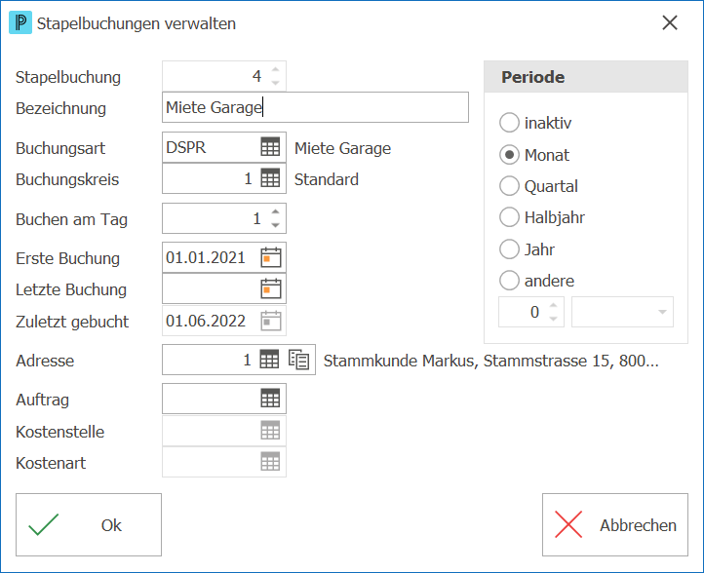704x573 pixels.
Task: Confirm with the Ok button
Action: tap(89, 524)
